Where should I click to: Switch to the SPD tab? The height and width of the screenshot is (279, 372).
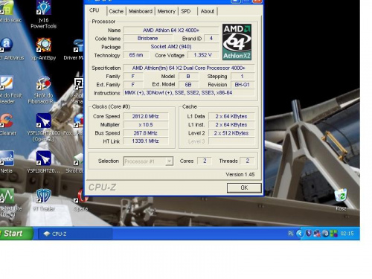click(x=186, y=11)
